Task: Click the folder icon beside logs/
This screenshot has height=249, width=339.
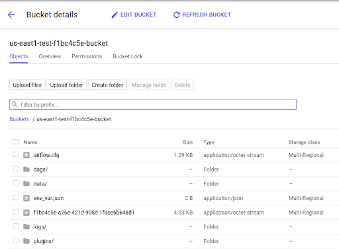Action: coord(26,226)
